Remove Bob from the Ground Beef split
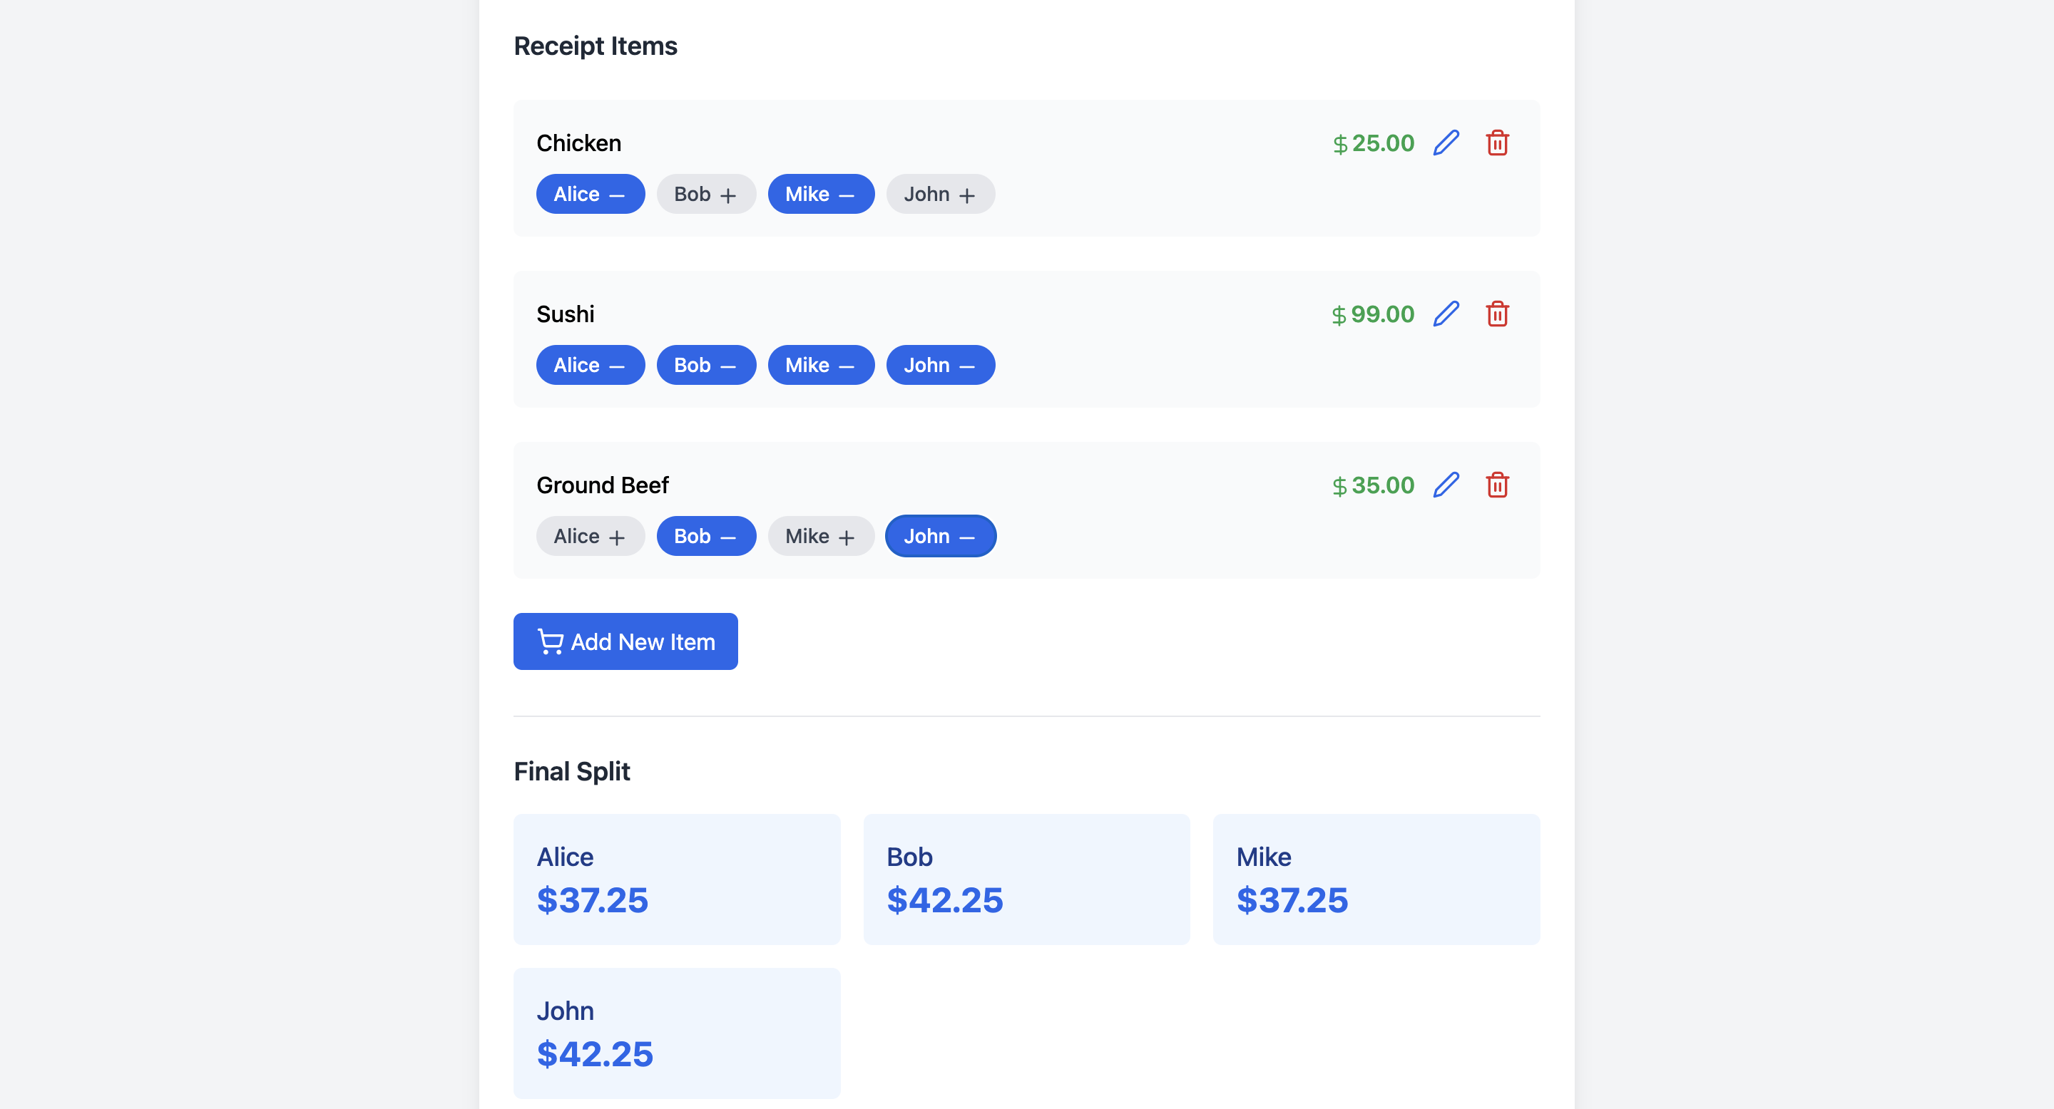This screenshot has width=2054, height=1109. tap(705, 536)
